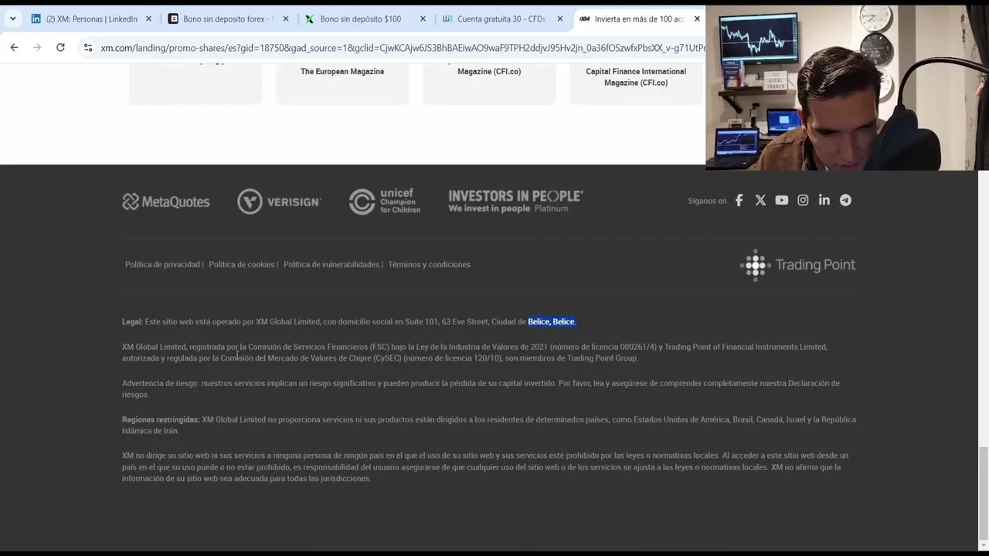Open Términos y condiciones link
This screenshot has height=556, width=989.
click(429, 264)
